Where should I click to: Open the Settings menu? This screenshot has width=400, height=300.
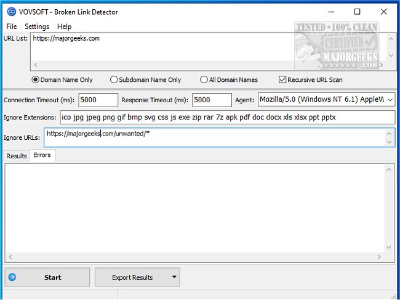(37, 26)
